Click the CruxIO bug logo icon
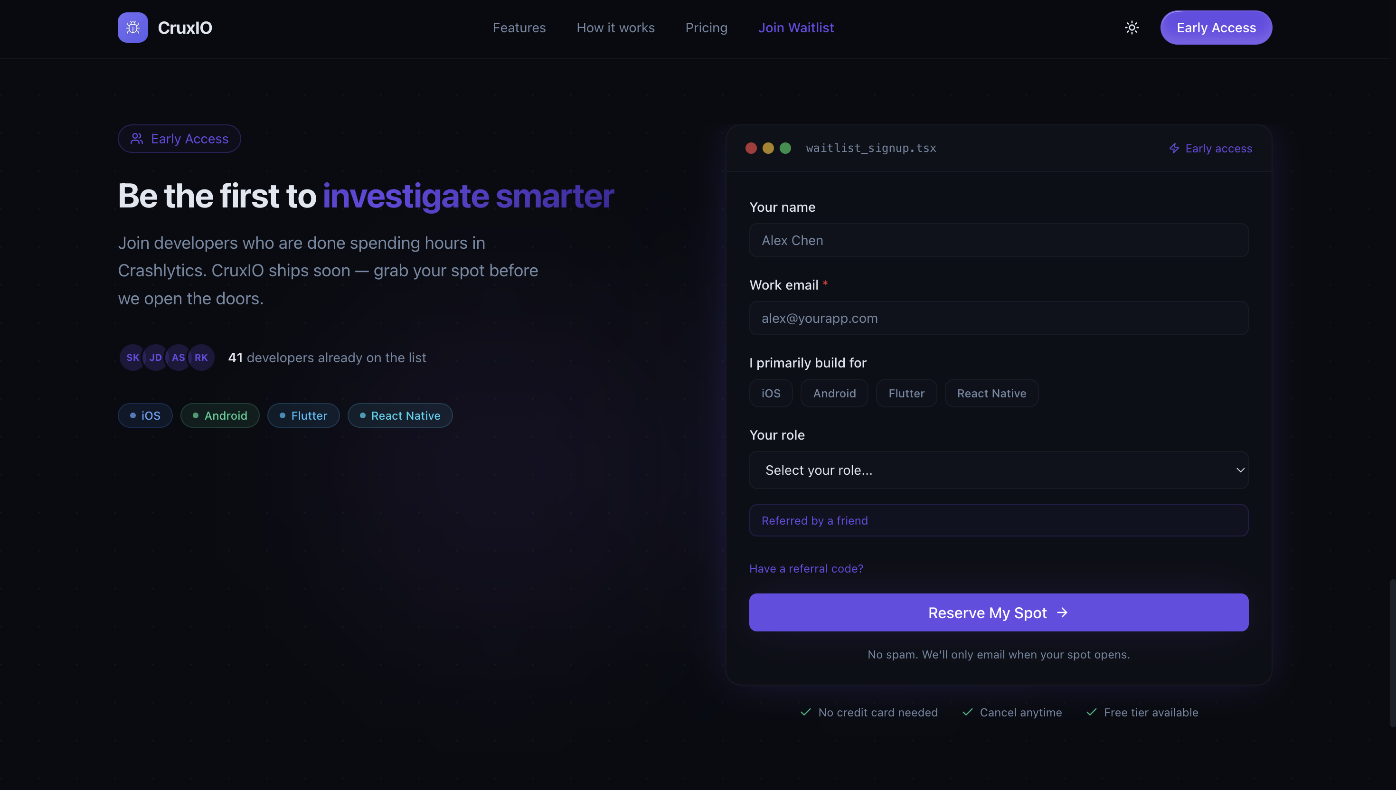The width and height of the screenshot is (1396, 790). point(132,27)
